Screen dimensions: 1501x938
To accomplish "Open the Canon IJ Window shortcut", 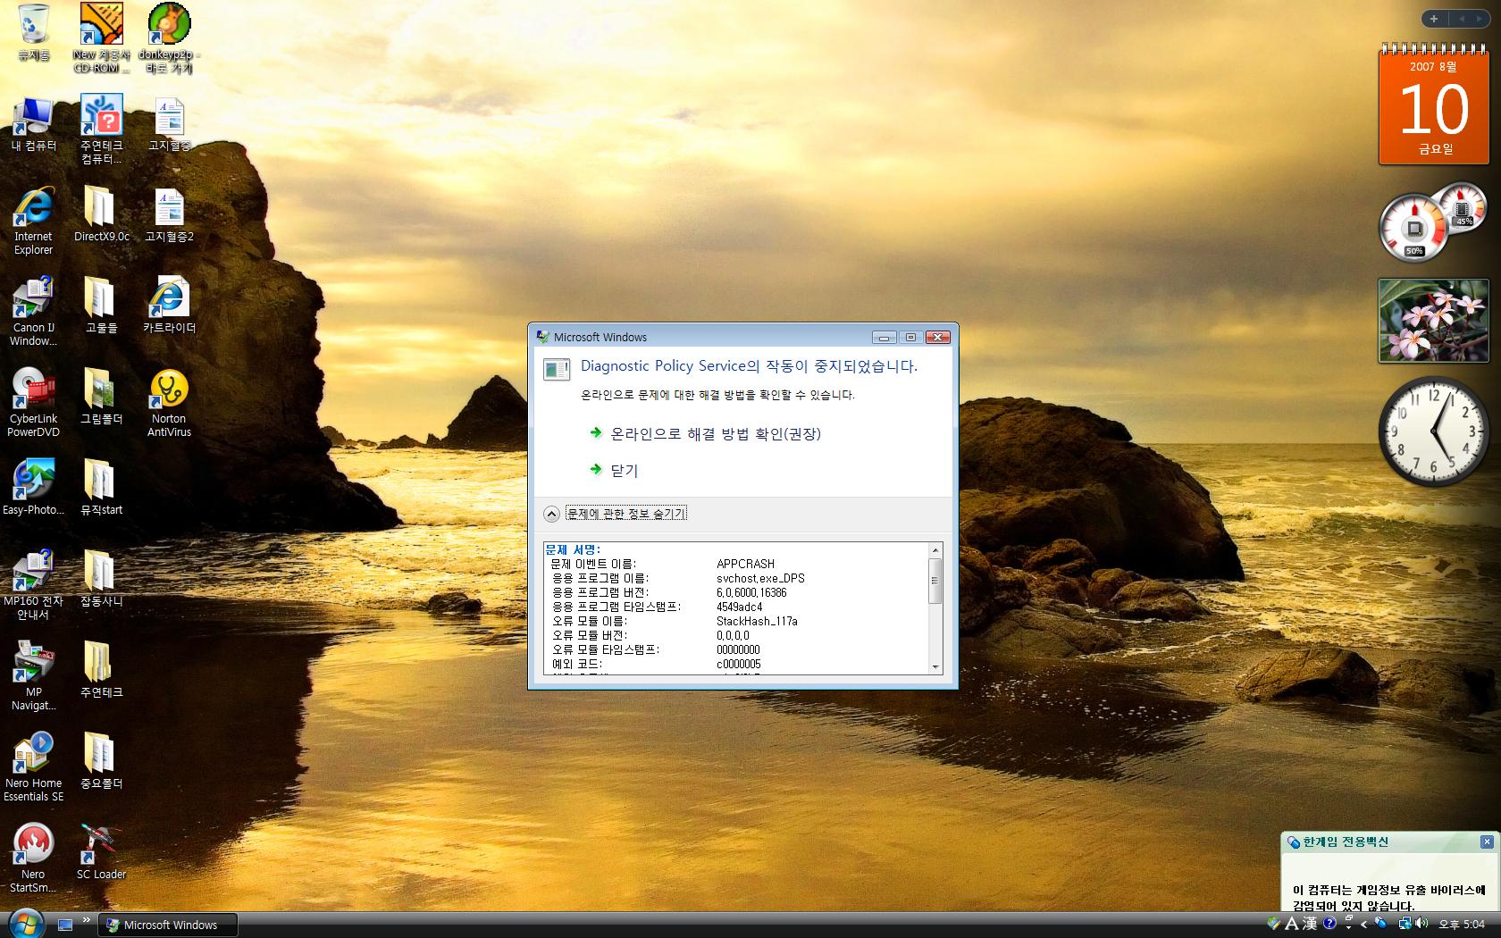I will [33, 311].
